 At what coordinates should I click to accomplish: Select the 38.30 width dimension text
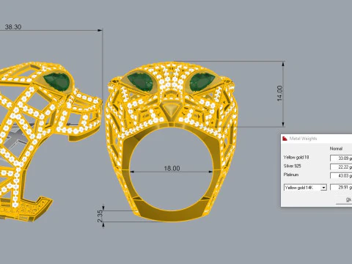click(13, 27)
